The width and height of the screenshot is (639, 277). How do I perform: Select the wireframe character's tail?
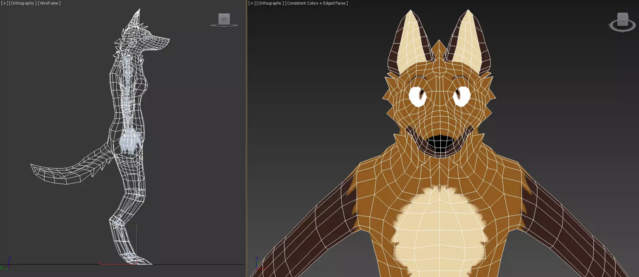click(x=70, y=167)
